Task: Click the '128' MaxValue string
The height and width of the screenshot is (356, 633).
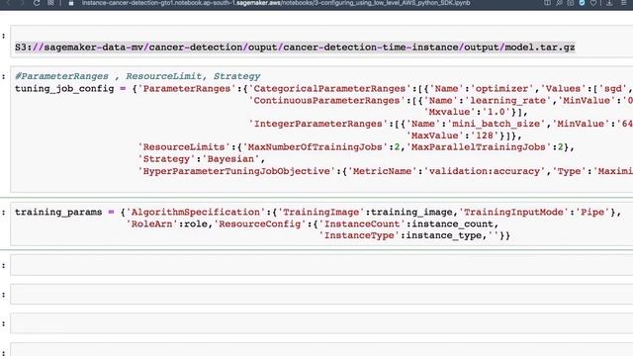Action: pyautogui.click(x=484, y=135)
